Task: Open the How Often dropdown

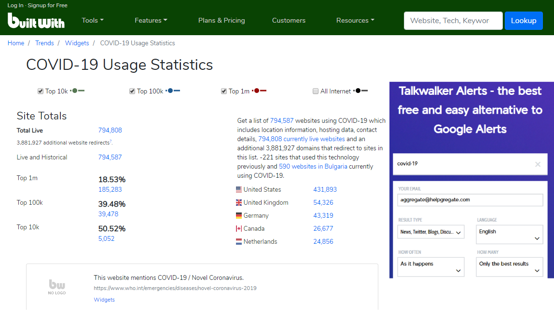Action: 431,267
